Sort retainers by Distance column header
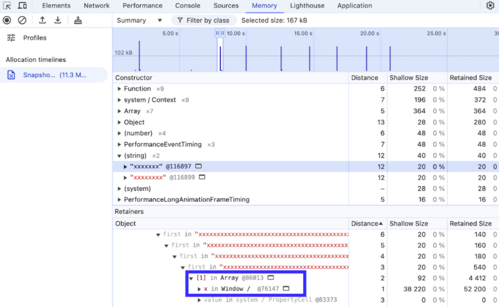 tap(367, 224)
